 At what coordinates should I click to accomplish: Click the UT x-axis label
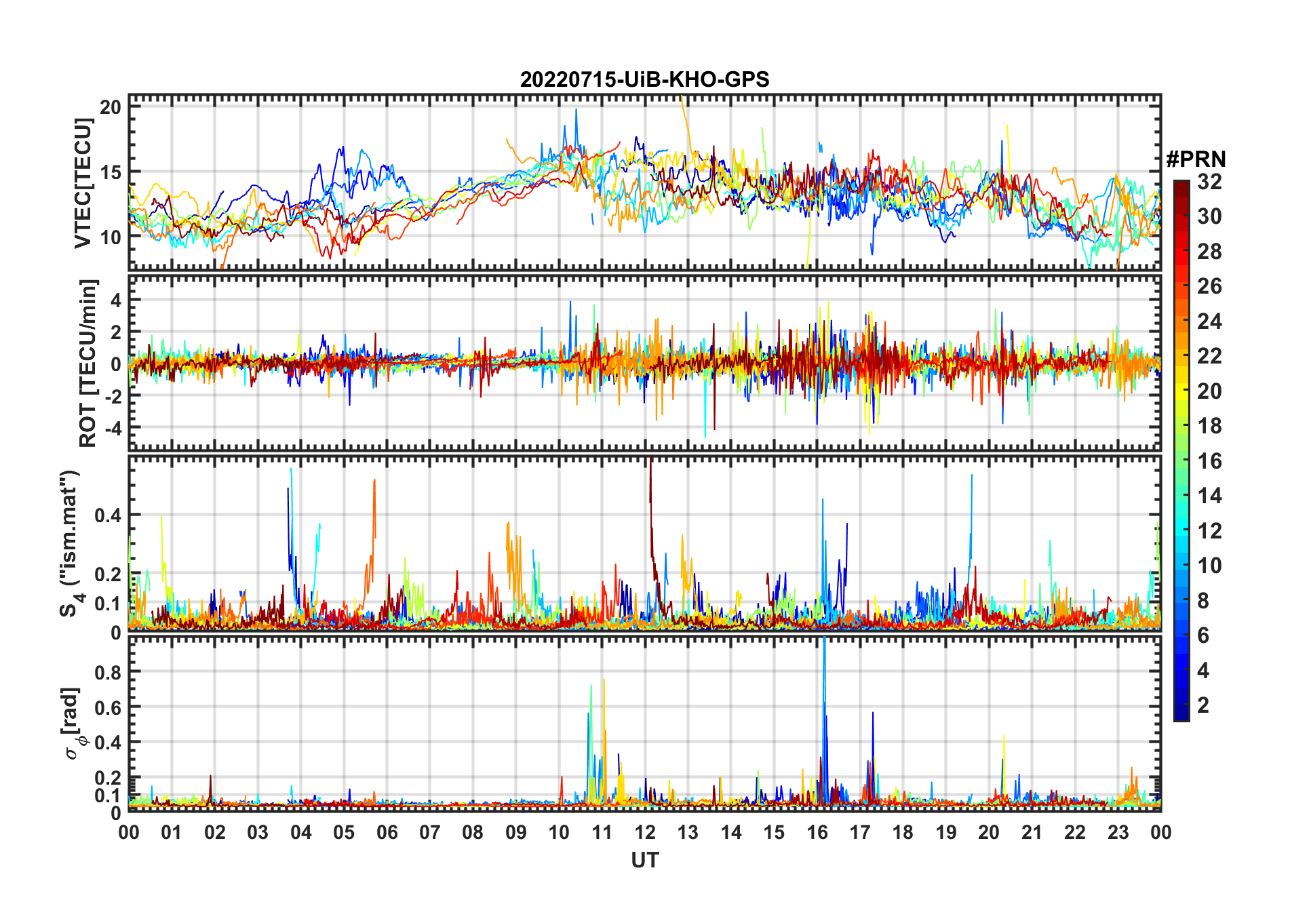coord(644,860)
